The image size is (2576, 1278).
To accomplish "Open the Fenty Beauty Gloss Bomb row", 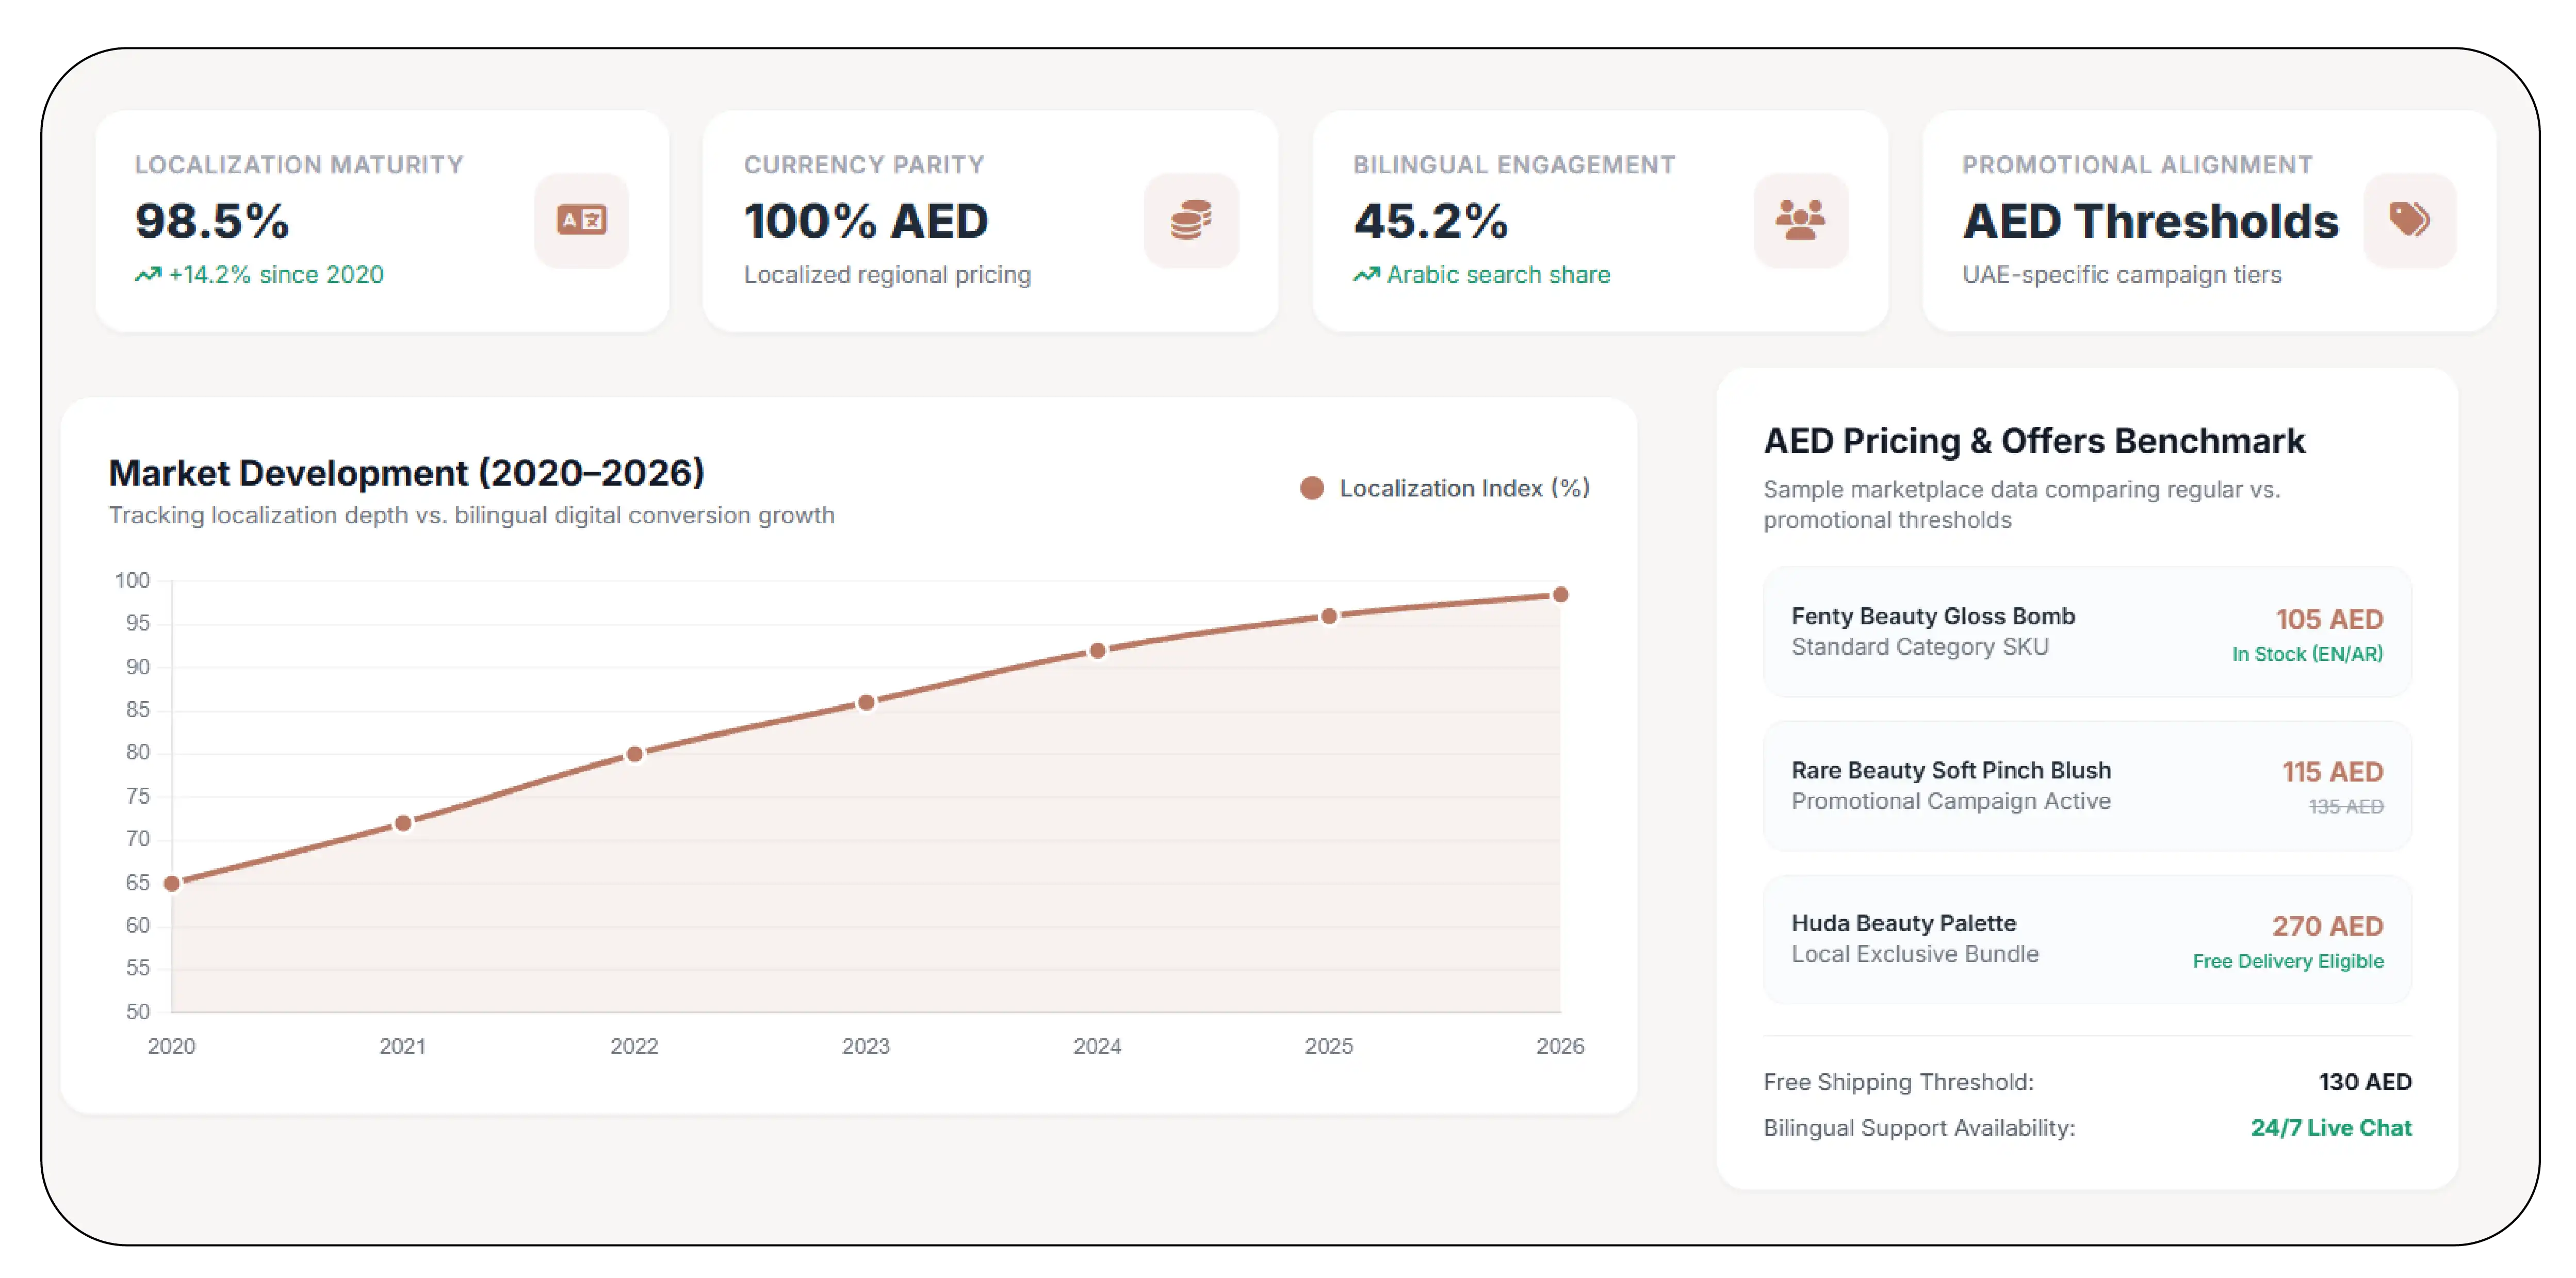I will point(2087,633).
